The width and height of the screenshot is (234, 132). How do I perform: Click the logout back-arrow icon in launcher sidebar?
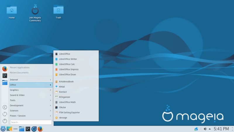pyautogui.click(x=5, y=107)
